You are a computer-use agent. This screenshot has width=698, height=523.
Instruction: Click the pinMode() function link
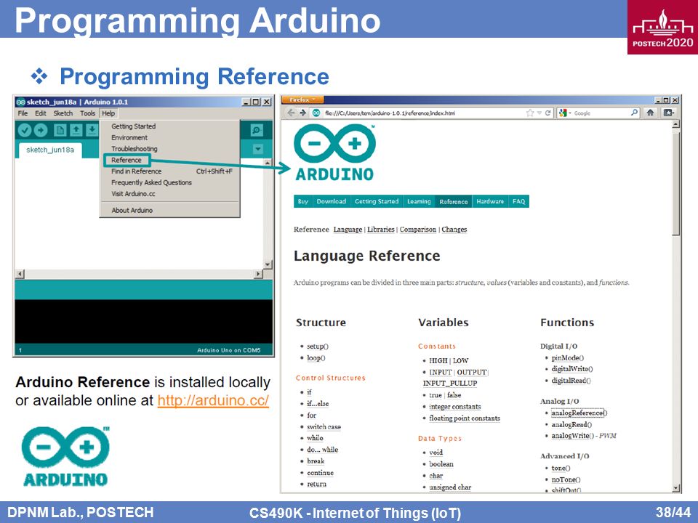568,358
